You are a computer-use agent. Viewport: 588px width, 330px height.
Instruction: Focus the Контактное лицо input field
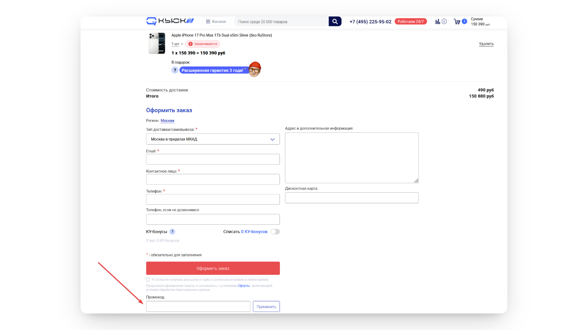coord(213,179)
